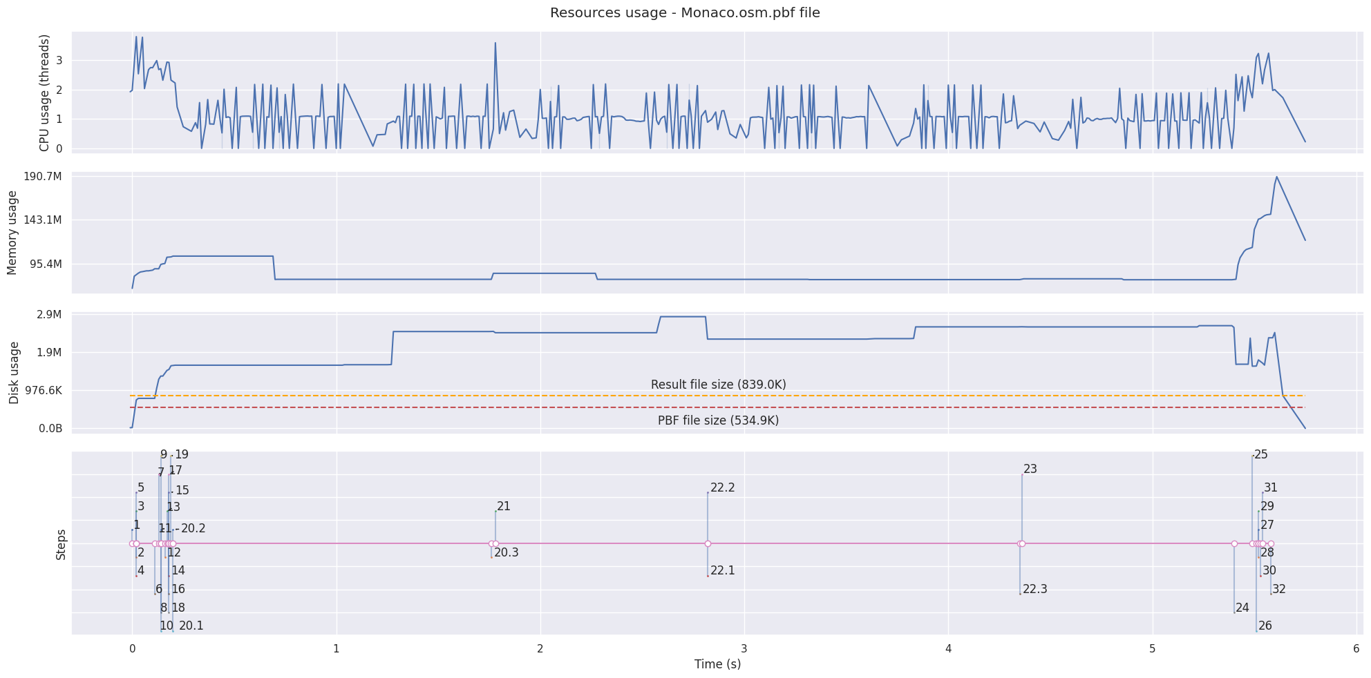Click the x-axis tick label 5
The width and height of the screenshot is (1371, 678).
coord(1153,649)
